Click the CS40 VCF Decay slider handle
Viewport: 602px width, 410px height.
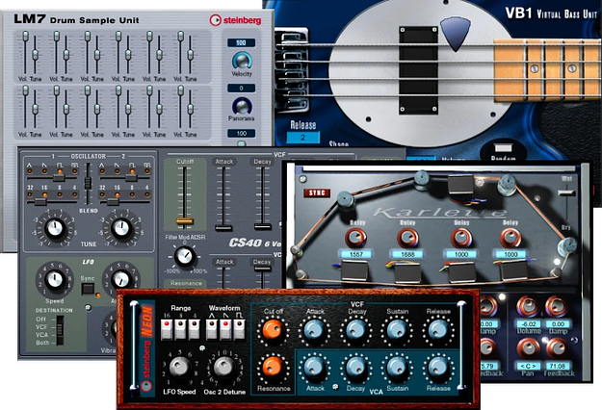coord(263,227)
